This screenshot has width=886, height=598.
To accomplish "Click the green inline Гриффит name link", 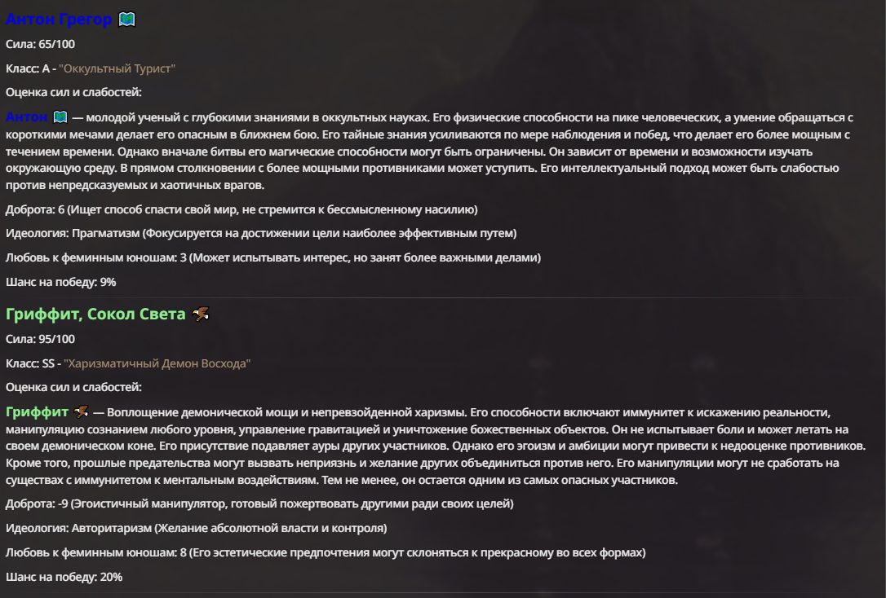I will (x=37, y=411).
